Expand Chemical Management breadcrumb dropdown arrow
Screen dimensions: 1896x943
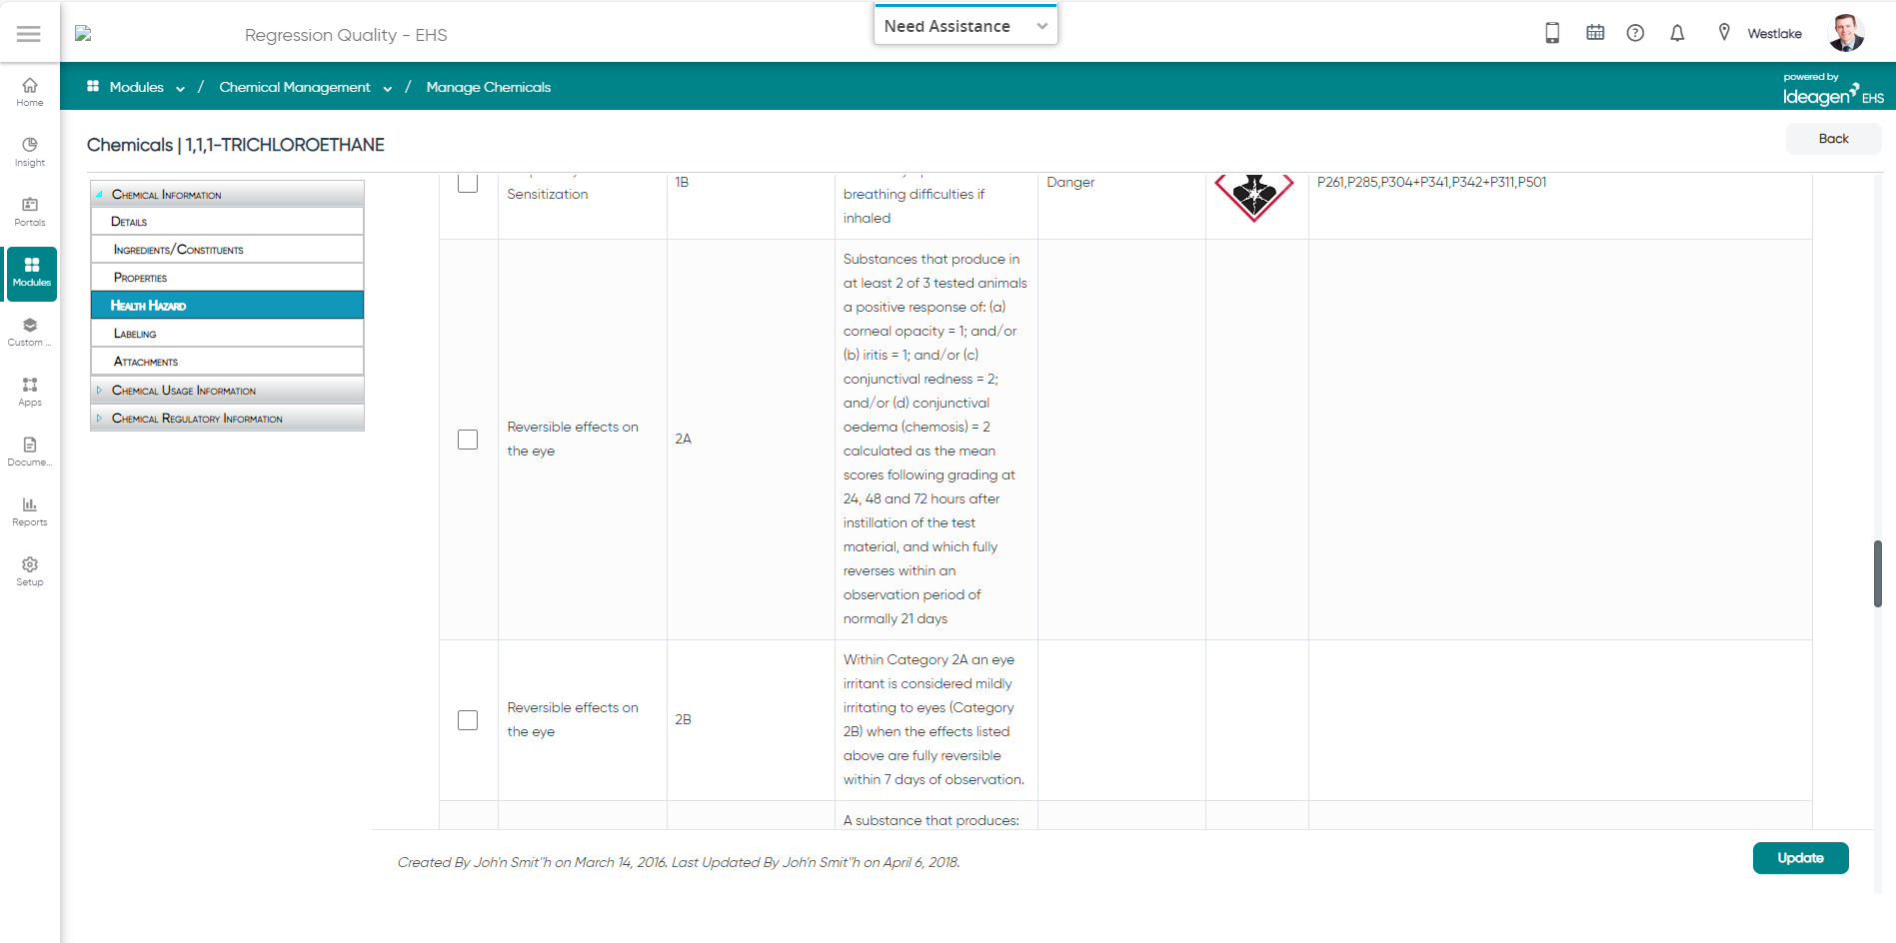click(x=387, y=88)
